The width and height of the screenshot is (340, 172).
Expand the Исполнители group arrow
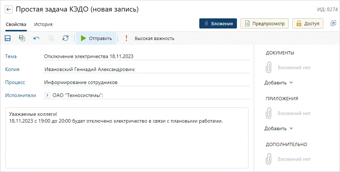point(47,95)
